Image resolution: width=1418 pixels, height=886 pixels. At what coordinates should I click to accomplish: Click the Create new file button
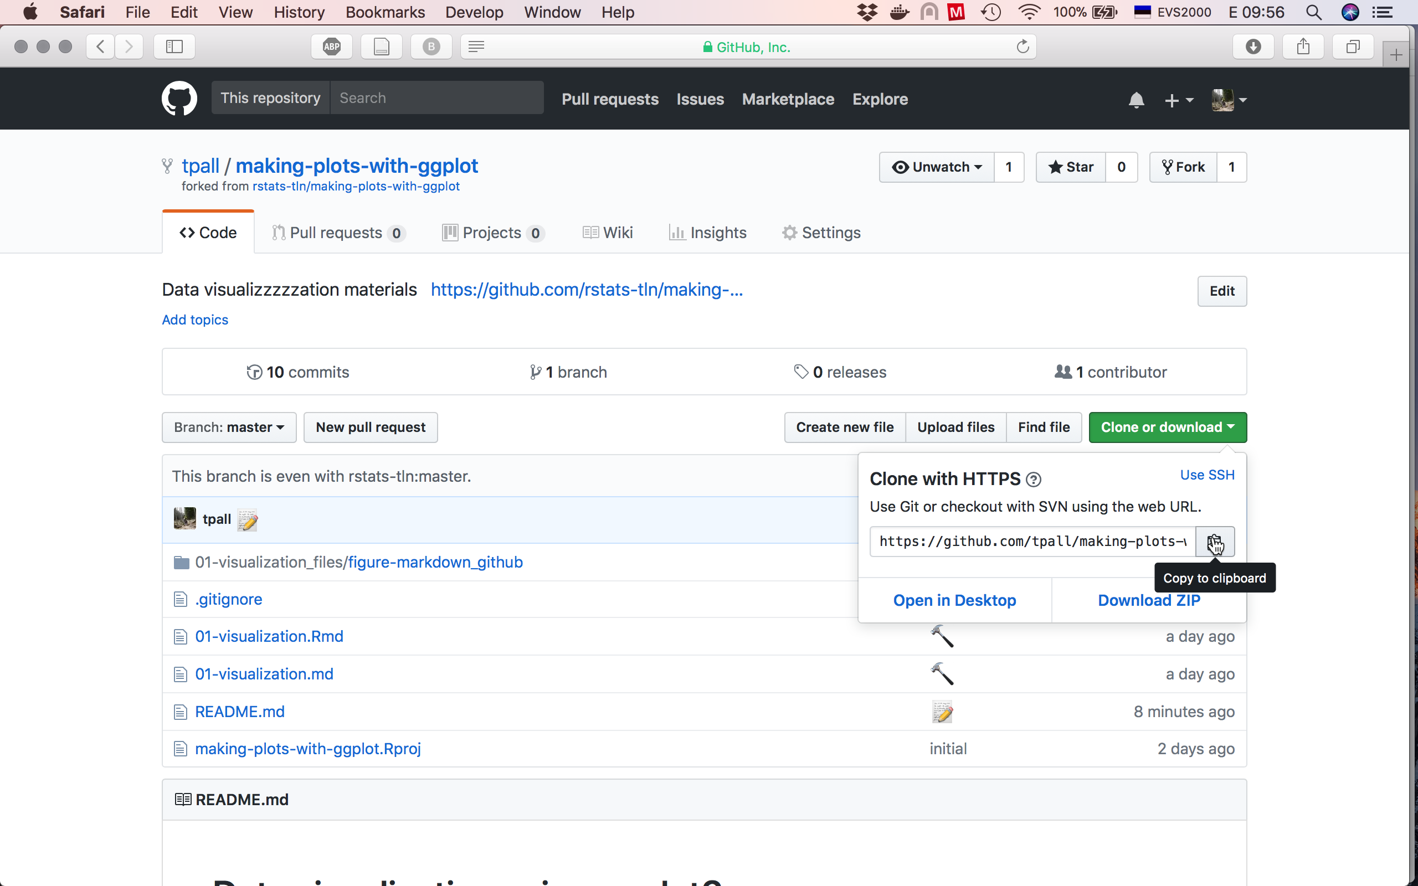point(844,427)
